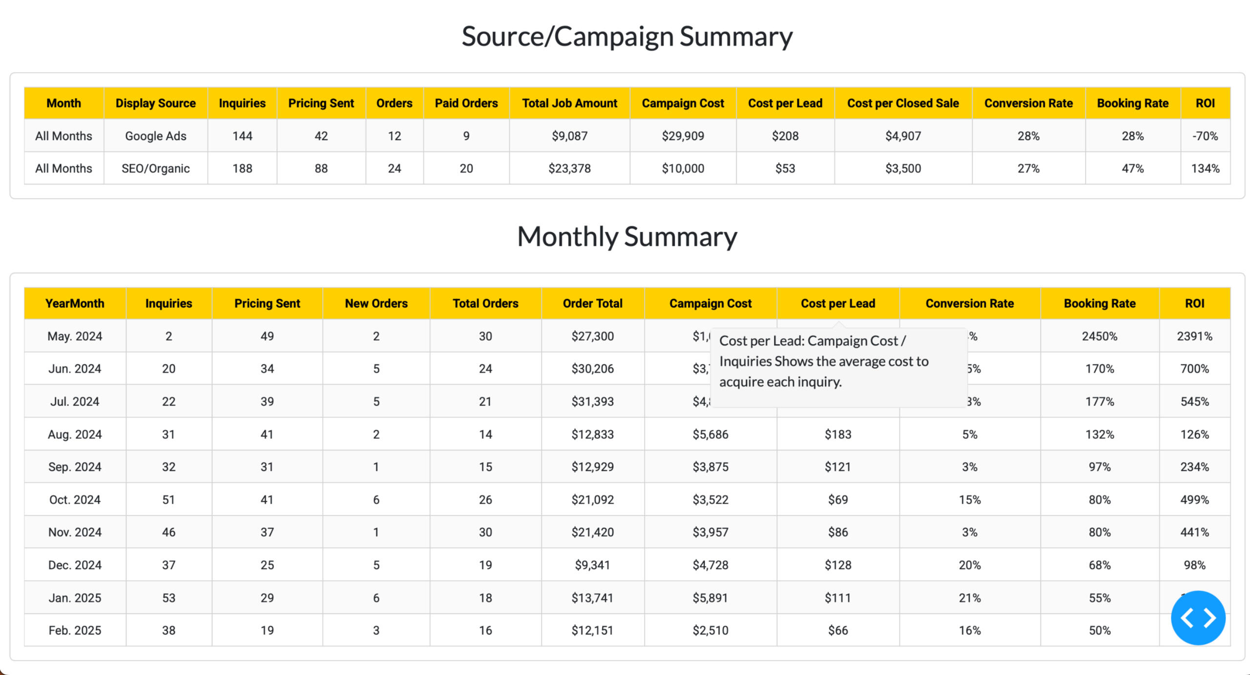Click the left chevron on the blue navigation button
This screenshot has width=1250, height=675.
(x=1187, y=617)
